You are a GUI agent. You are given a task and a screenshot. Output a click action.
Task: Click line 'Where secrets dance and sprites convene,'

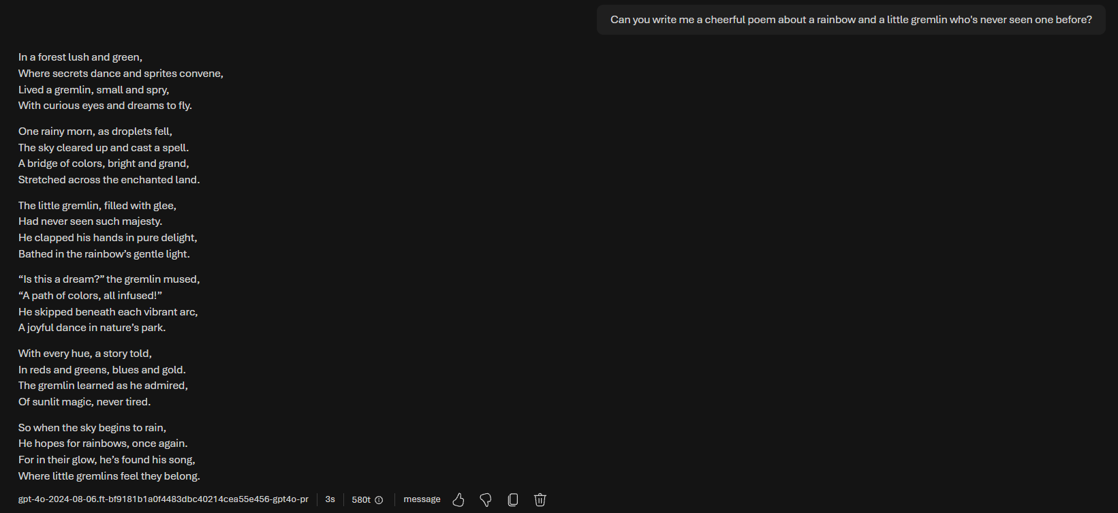click(121, 74)
